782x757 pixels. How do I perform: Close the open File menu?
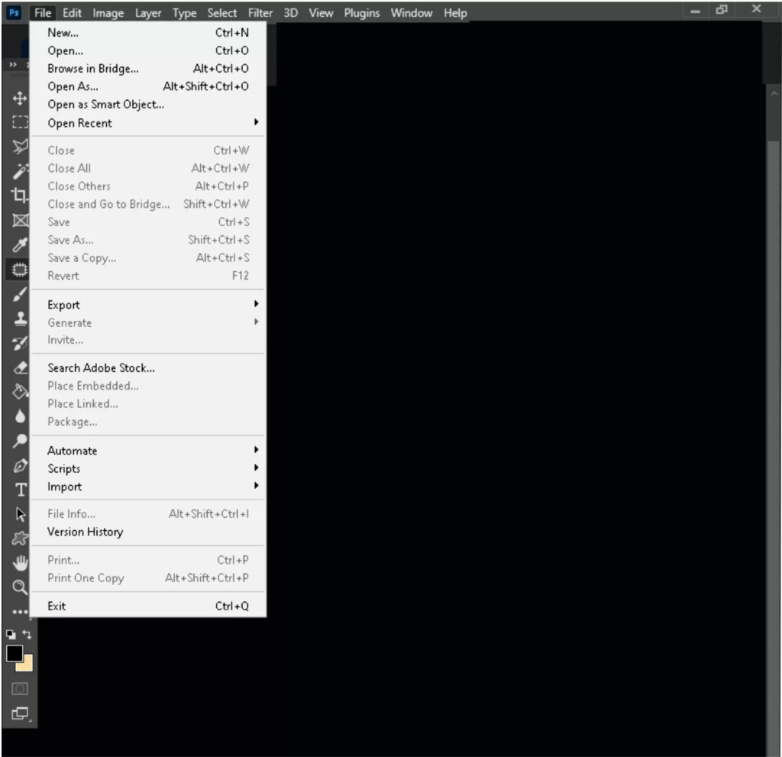[x=43, y=12]
